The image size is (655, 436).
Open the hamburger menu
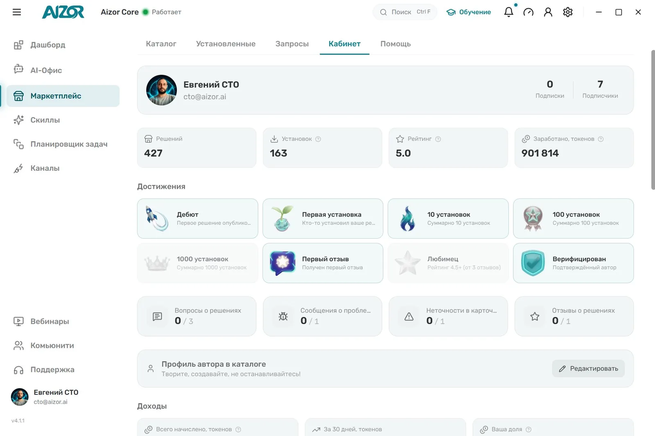[x=17, y=12]
